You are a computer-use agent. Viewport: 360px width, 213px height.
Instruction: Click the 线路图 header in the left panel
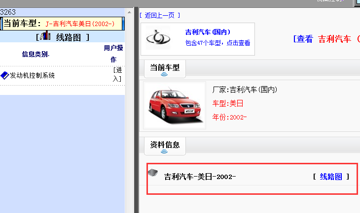pos(69,37)
